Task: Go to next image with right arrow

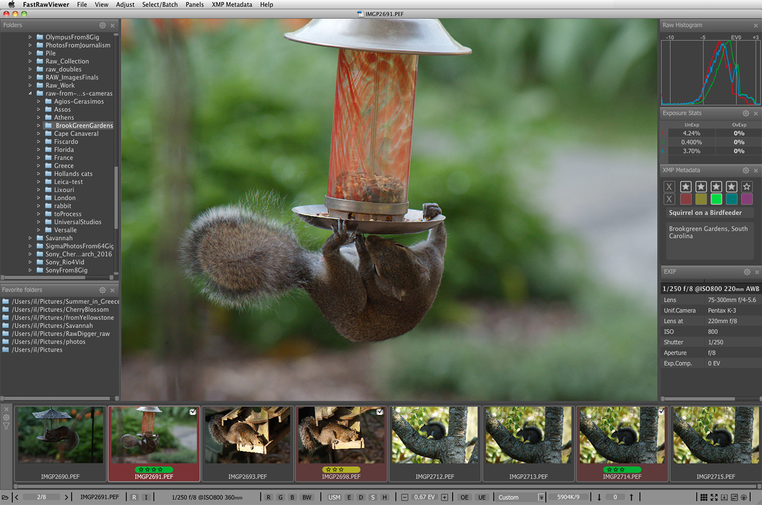Action: click(x=66, y=497)
